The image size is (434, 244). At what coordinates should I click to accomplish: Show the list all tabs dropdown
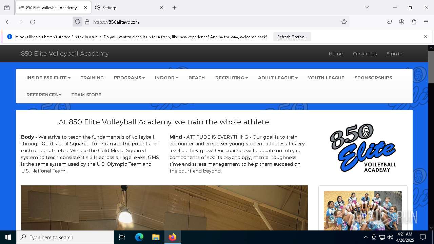[367, 7]
